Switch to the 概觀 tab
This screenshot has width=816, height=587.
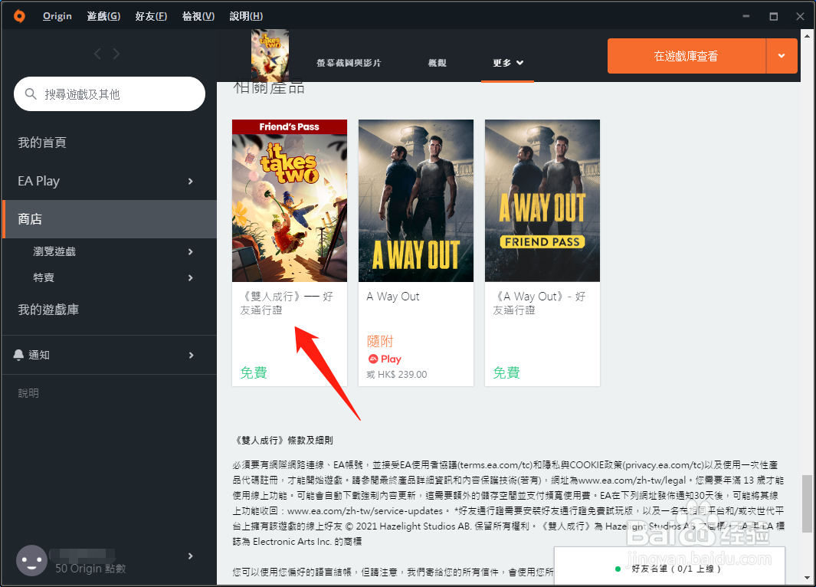point(437,63)
